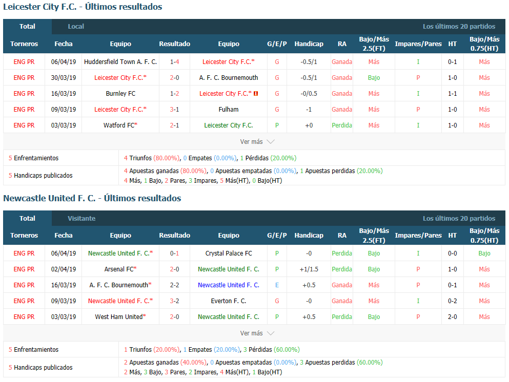Click the +1/1.5 handicap value
The height and width of the screenshot is (382, 509).
point(309,269)
